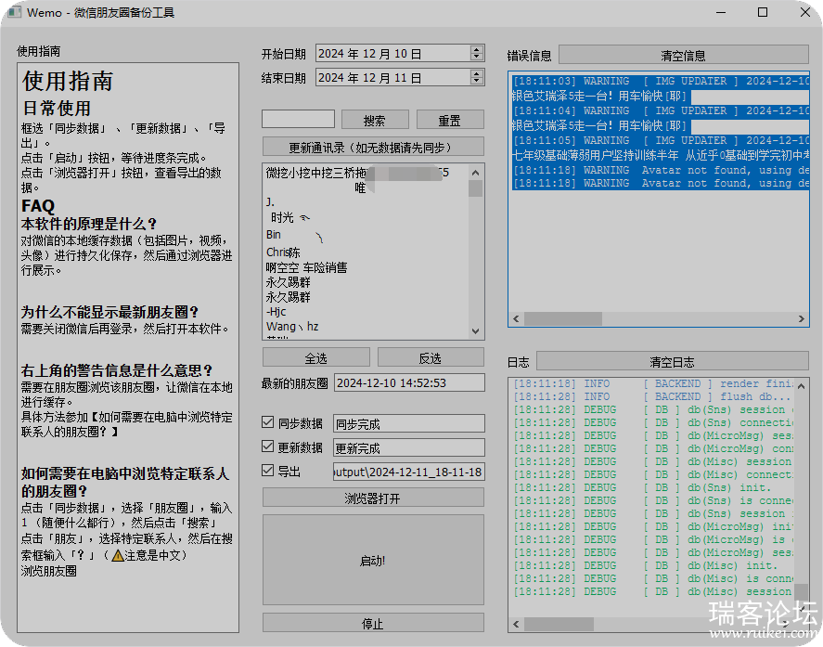Click the 停止 button
This screenshot has height=647, width=823.
(373, 623)
